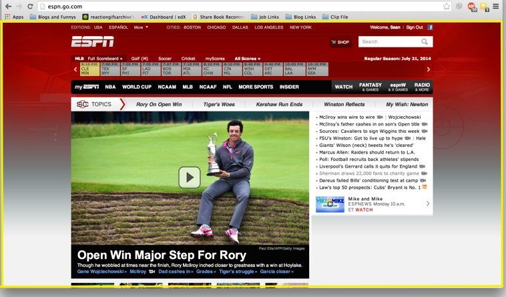Open the Apps grid shortcut
Image resolution: width=506 pixels, height=297 pixels.
pyautogui.click(x=14, y=17)
